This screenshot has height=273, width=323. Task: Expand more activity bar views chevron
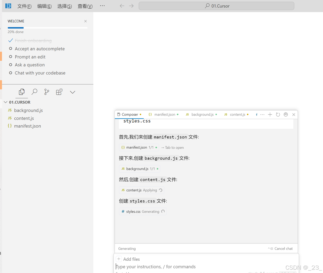[72, 92]
